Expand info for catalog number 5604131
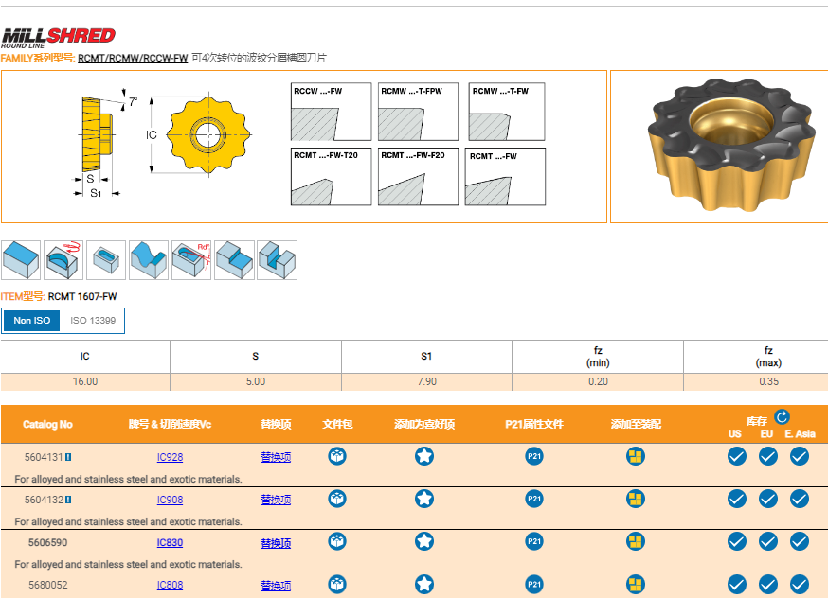Image resolution: width=828 pixels, height=598 pixels. coord(68,457)
